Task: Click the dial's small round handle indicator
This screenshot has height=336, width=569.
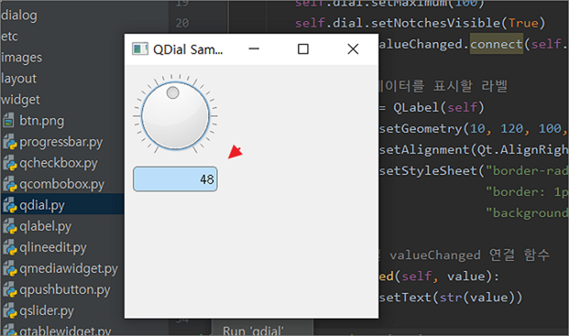Action: point(173,93)
